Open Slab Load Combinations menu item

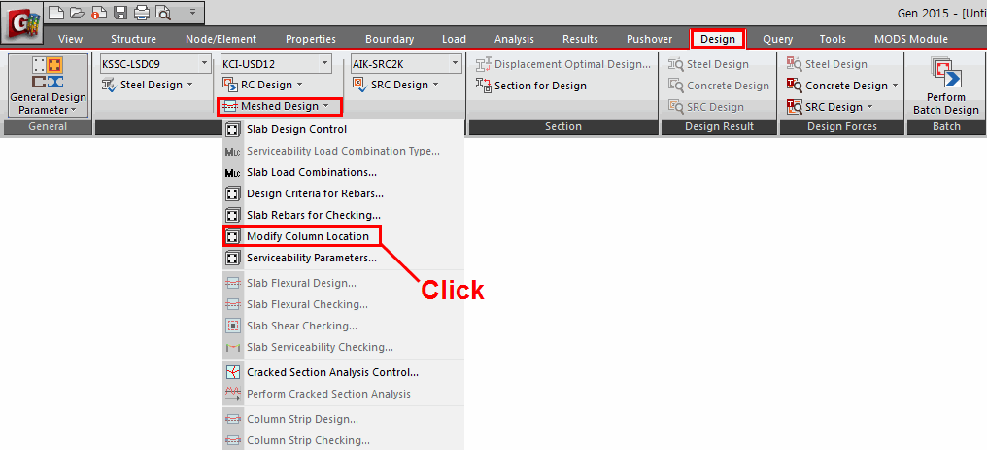tap(311, 172)
